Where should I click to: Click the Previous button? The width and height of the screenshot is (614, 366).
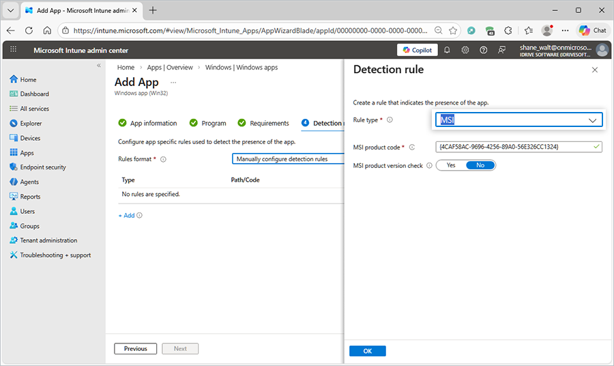(135, 349)
